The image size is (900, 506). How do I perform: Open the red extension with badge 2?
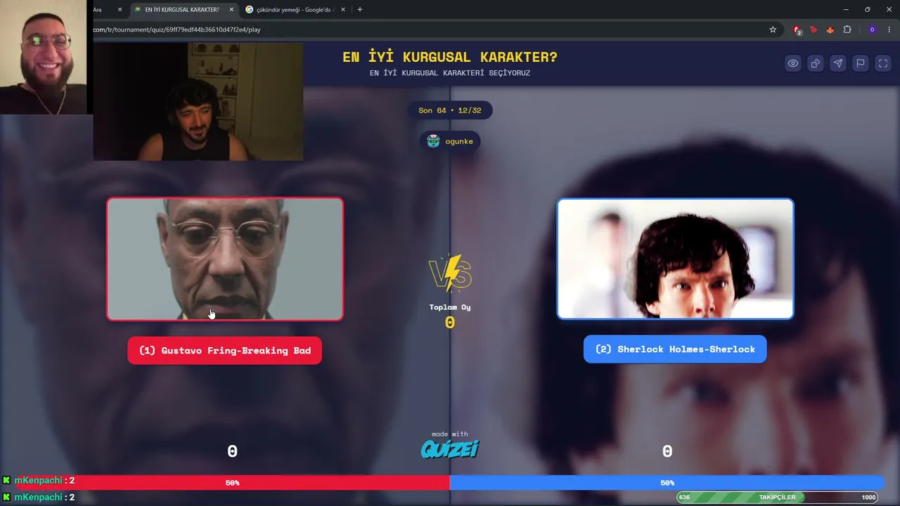[797, 30]
